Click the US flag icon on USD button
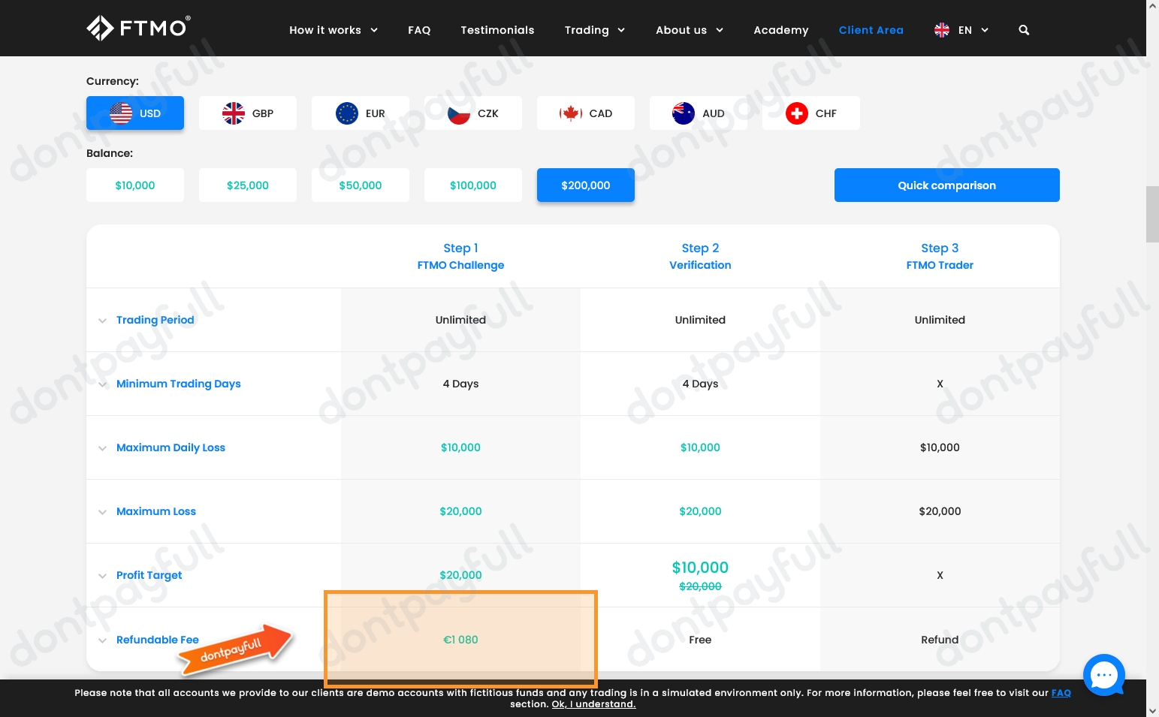The width and height of the screenshot is (1159, 717). [x=120, y=113]
